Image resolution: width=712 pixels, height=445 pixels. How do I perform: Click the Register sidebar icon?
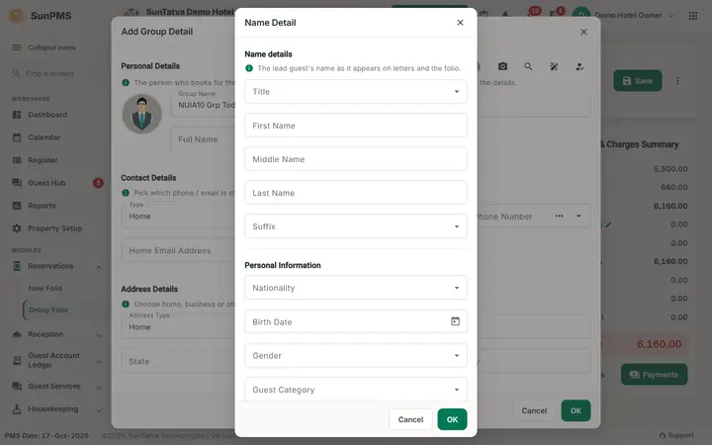tap(17, 160)
